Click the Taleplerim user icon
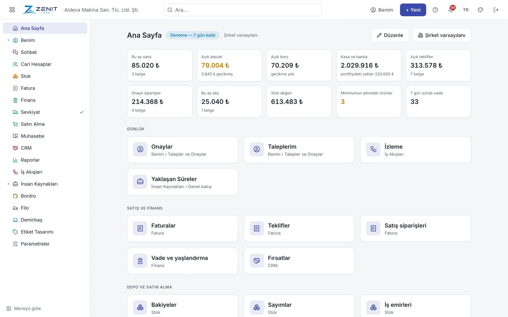This screenshot has width=508, height=317. click(257, 149)
